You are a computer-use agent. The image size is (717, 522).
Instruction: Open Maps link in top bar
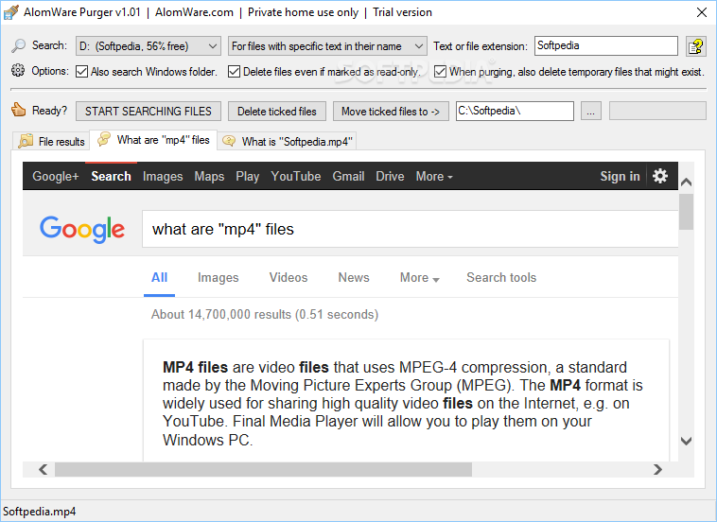click(209, 177)
